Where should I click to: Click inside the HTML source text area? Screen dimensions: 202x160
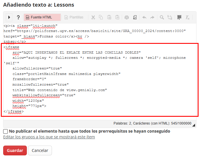pos(100,71)
